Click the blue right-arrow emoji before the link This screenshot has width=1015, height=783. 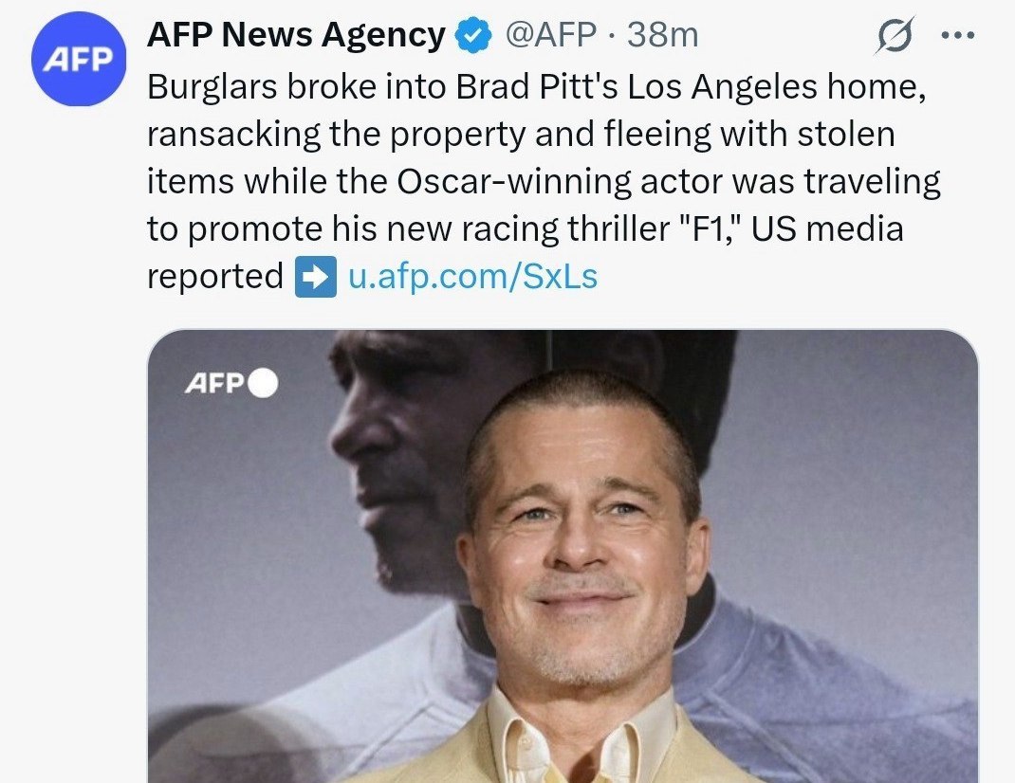click(315, 277)
